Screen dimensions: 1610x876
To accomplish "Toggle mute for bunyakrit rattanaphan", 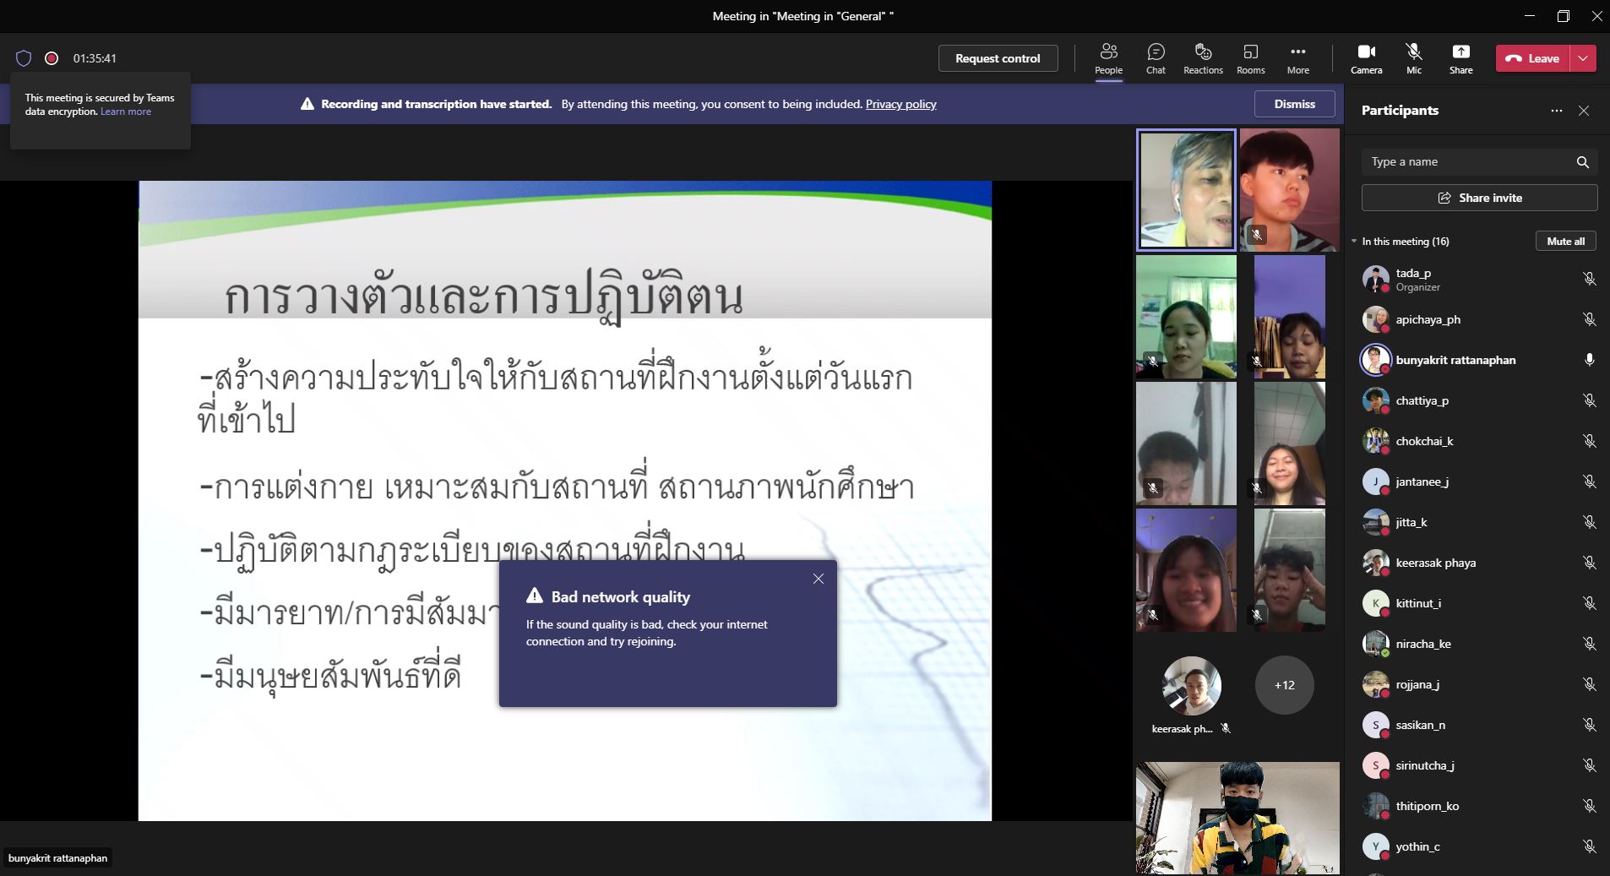I will pyautogui.click(x=1589, y=360).
